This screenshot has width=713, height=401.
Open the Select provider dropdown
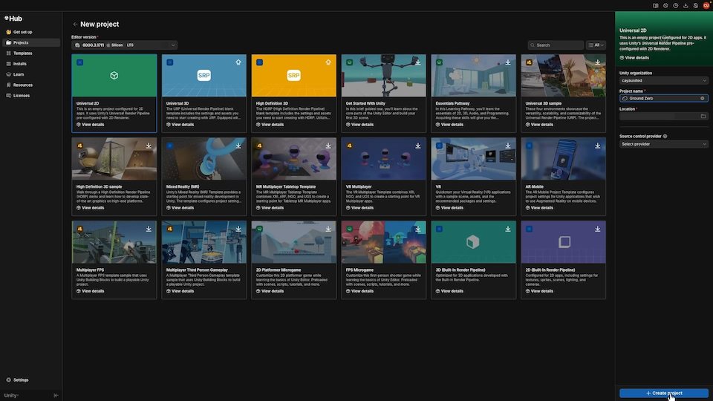[664, 143]
